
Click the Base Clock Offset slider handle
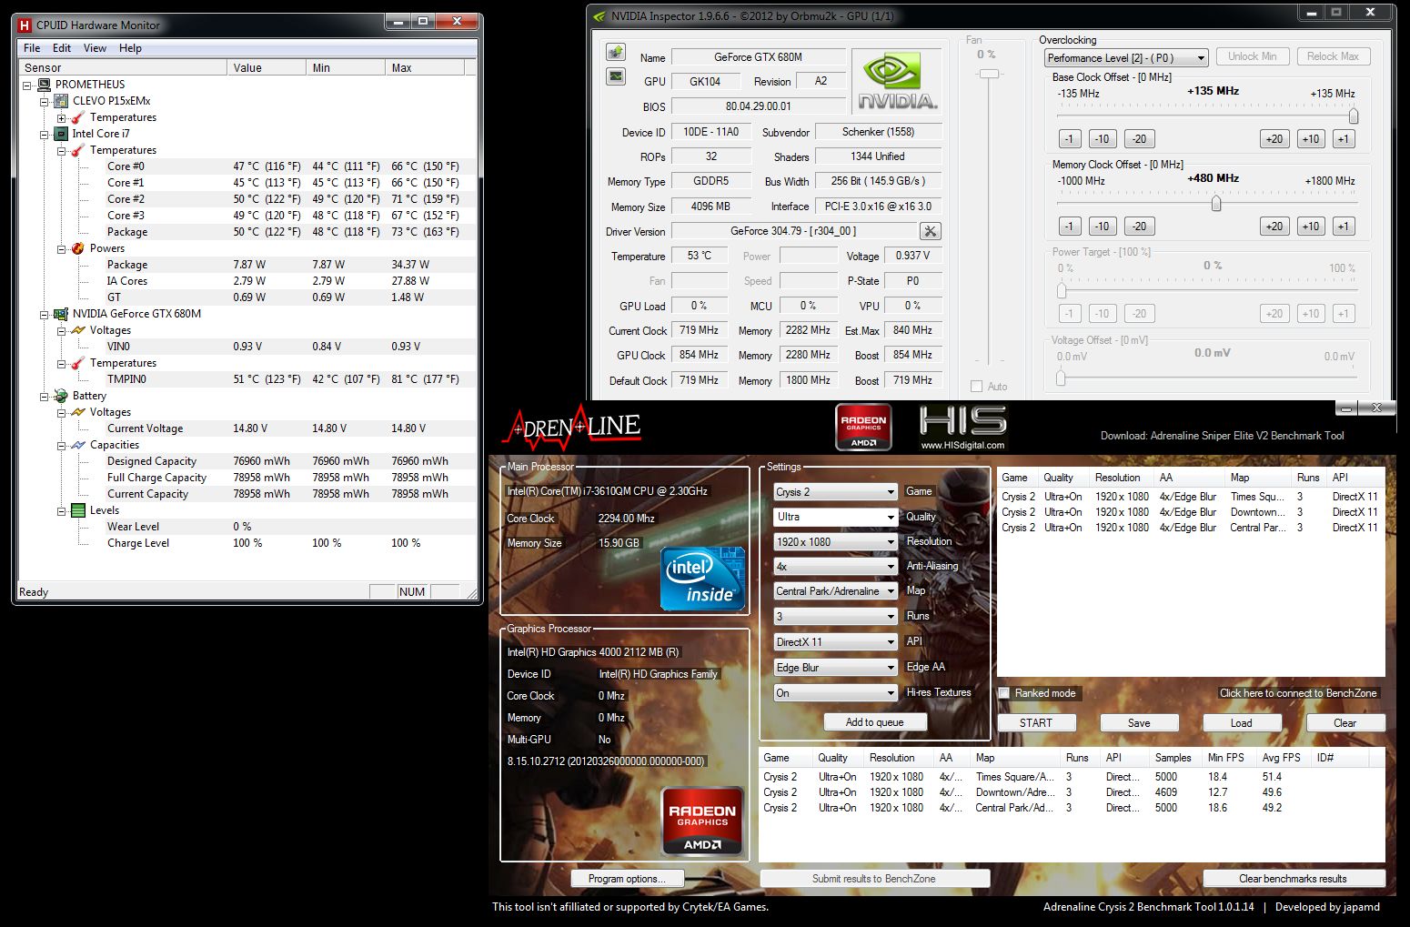coord(1354,116)
